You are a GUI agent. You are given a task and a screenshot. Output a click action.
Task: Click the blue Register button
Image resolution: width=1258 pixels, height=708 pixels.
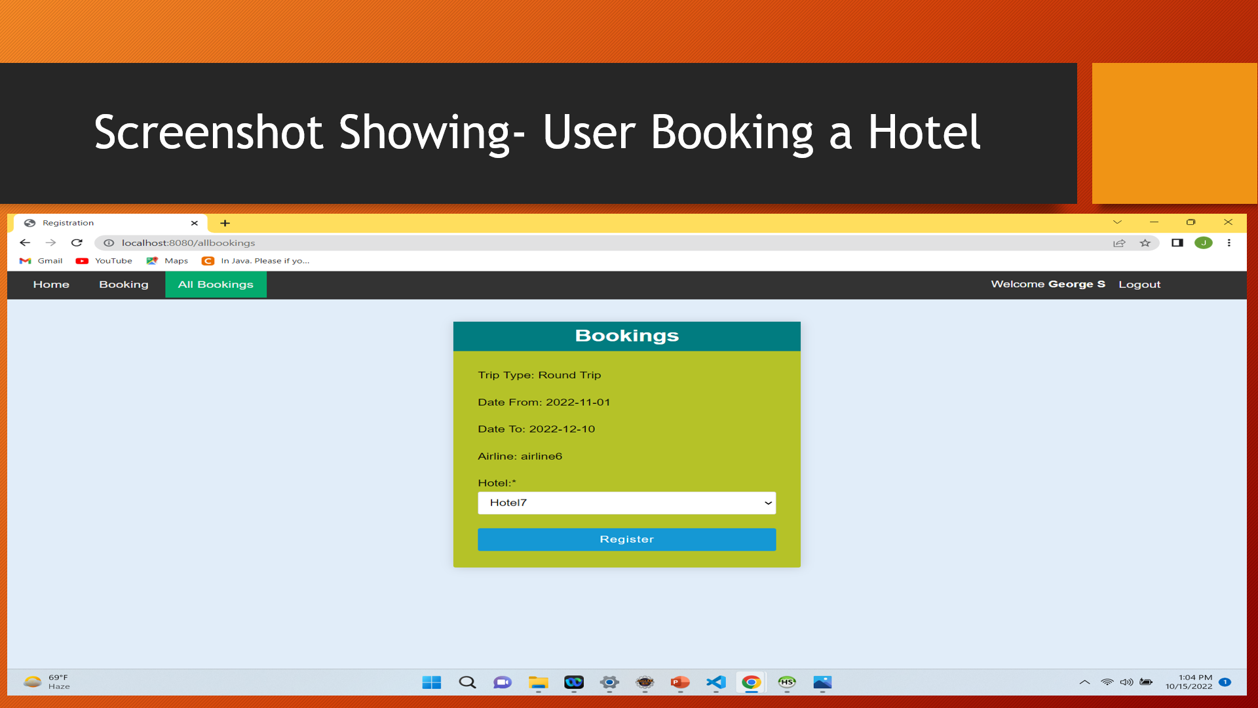click(x=626, y=540)
